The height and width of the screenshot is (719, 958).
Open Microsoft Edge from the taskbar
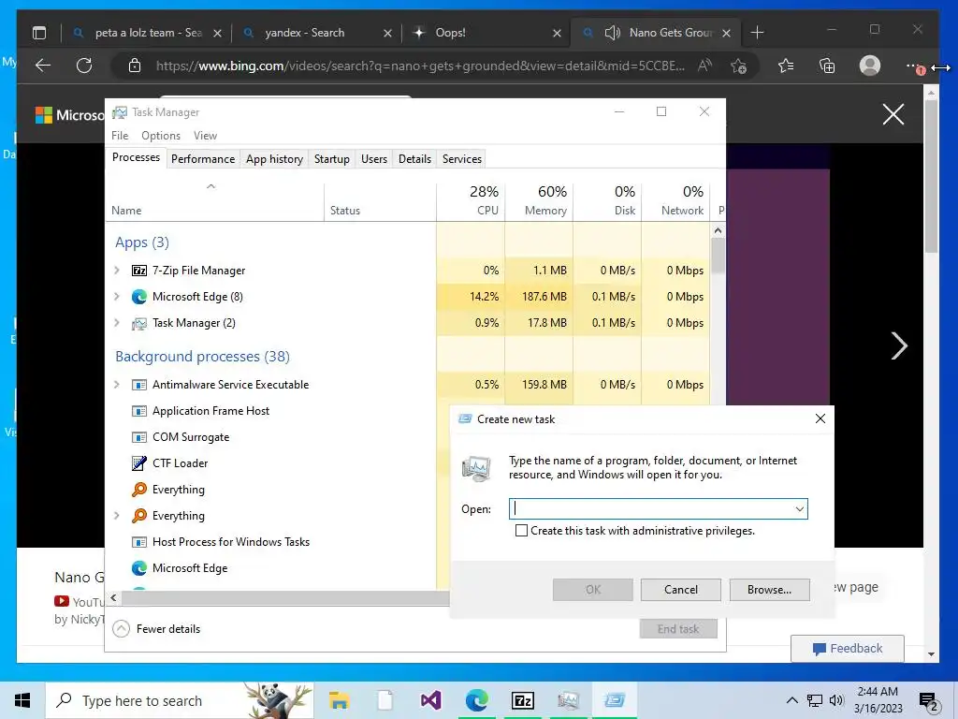coord(476,700)
